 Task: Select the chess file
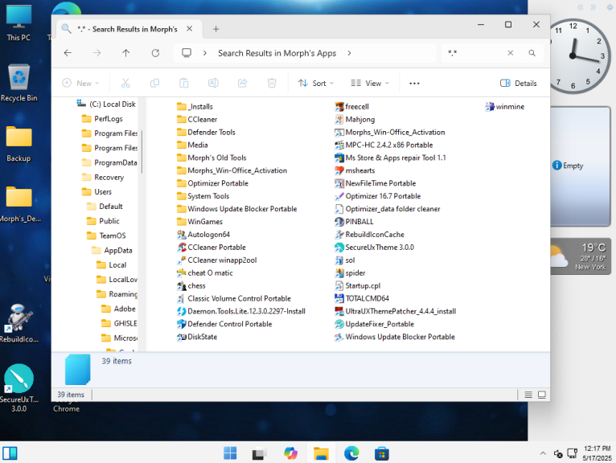pyautogui.click(x=191, y=285)
